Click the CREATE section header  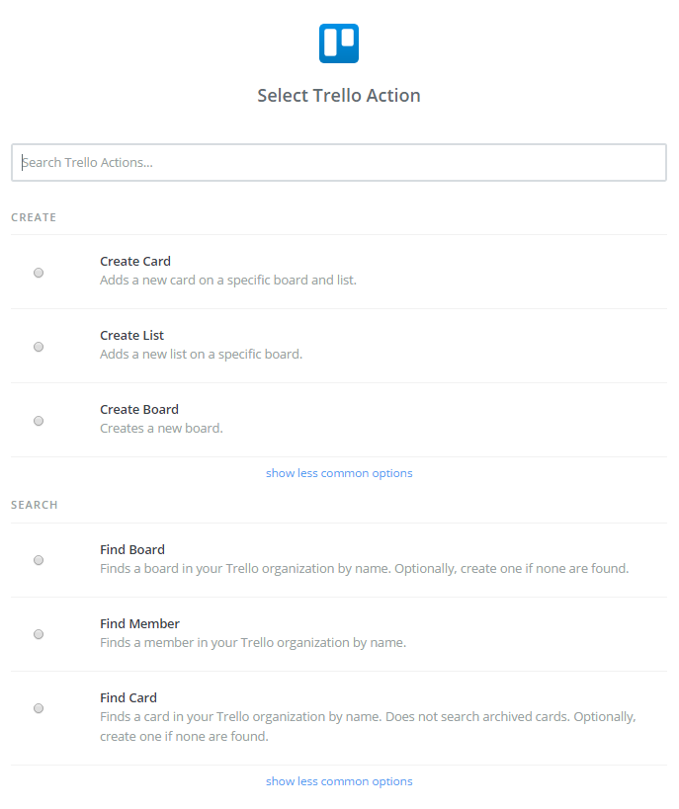pyautogui.click(x=34, y=217)
